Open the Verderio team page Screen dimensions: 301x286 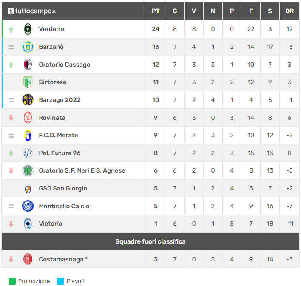coord(51,29)
